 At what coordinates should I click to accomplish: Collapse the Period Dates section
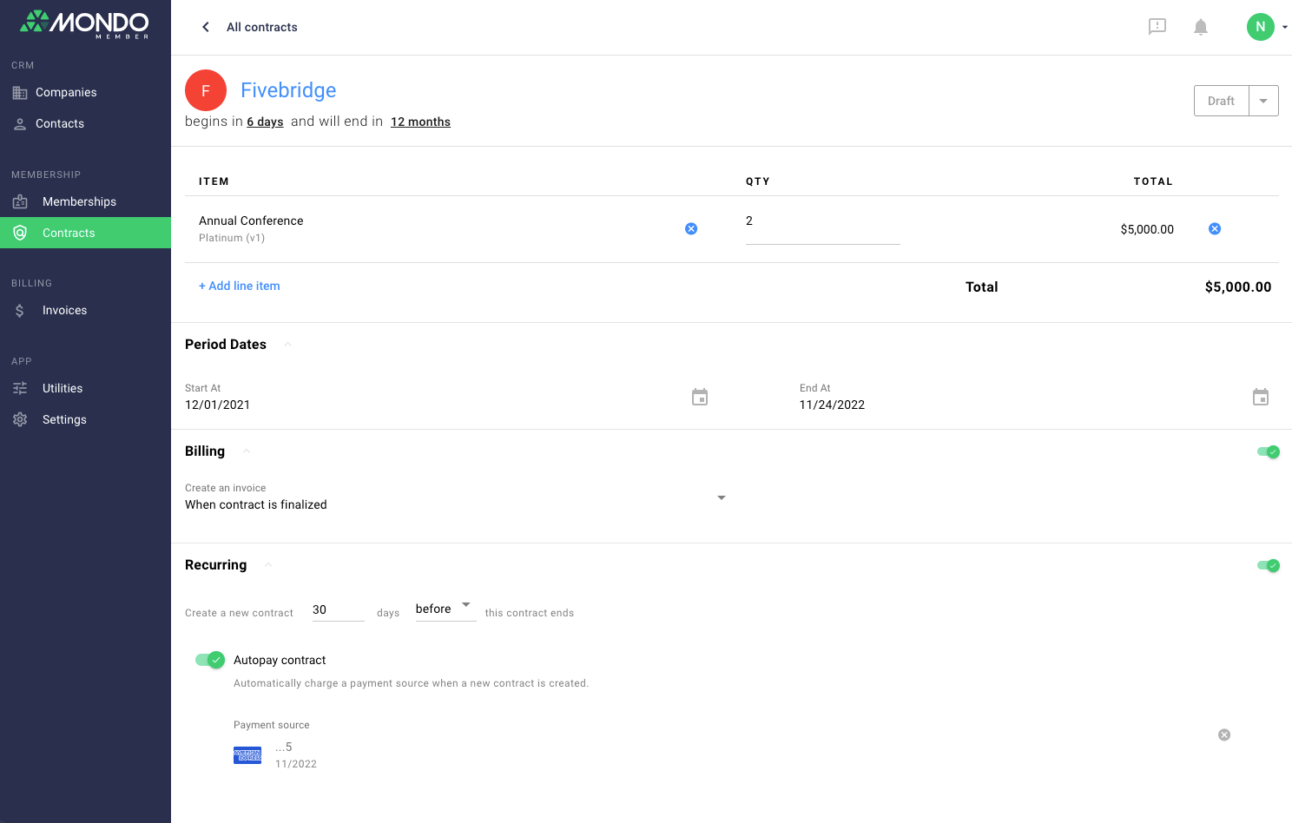[287, 345]
